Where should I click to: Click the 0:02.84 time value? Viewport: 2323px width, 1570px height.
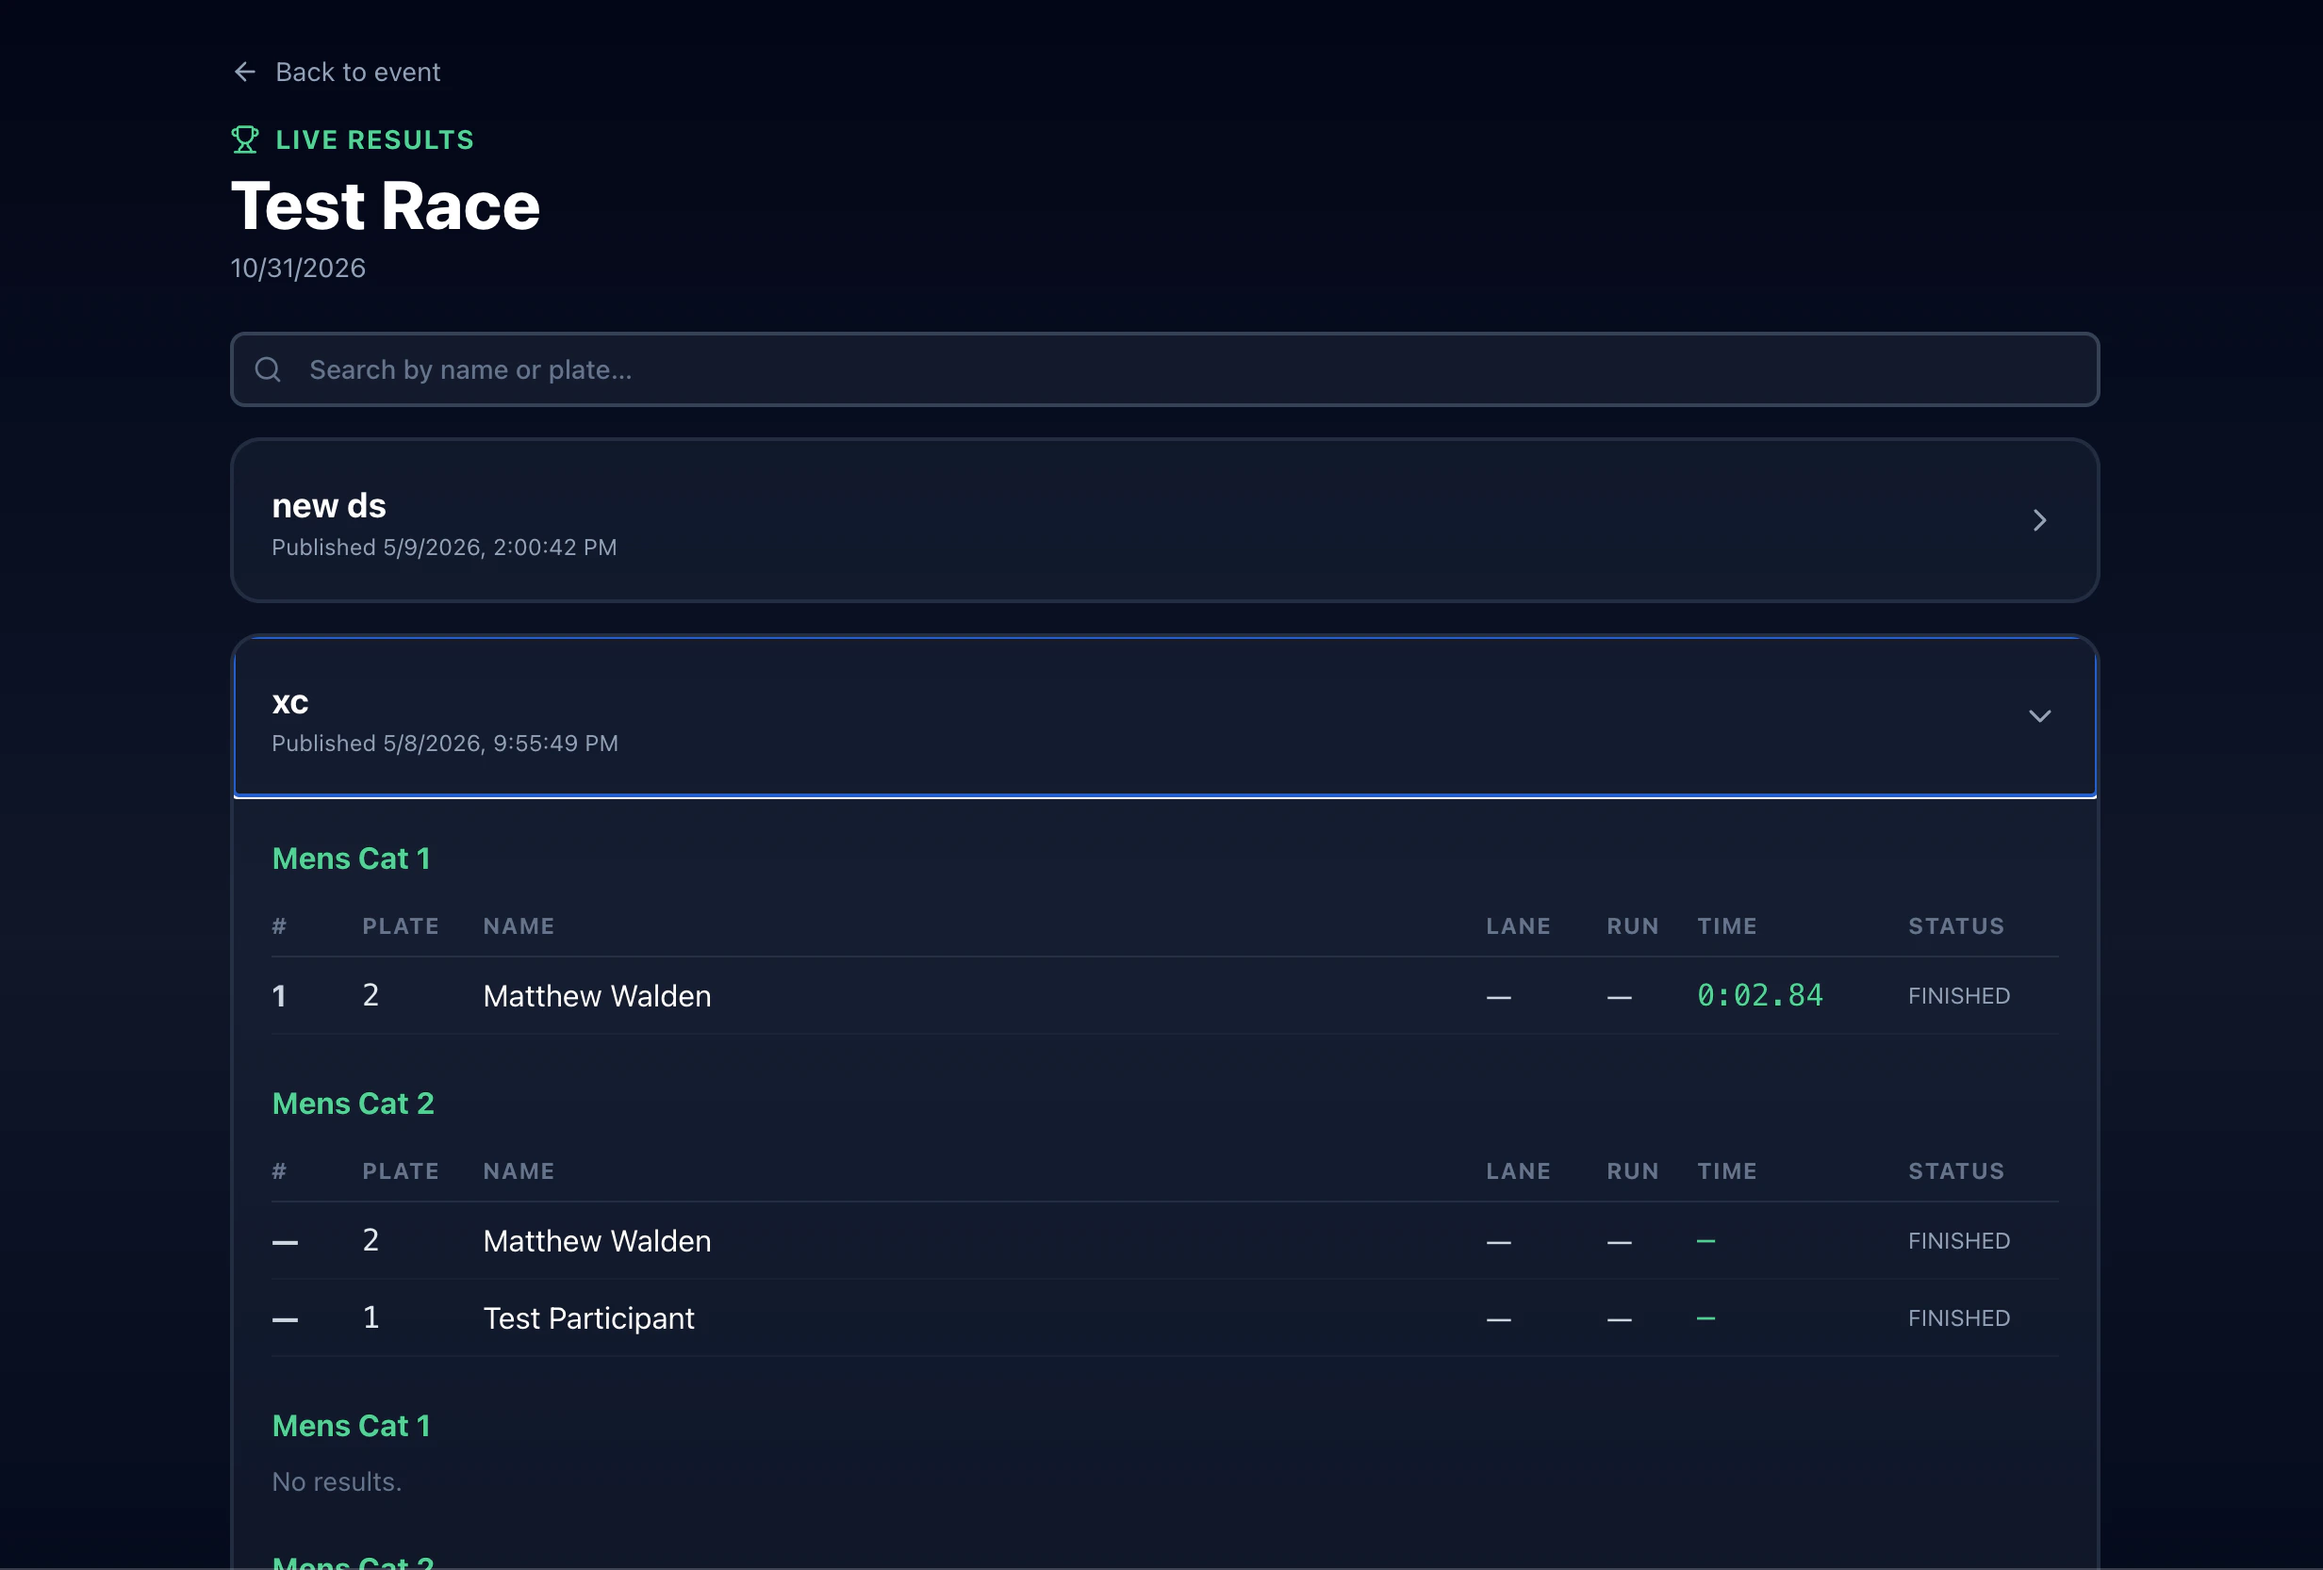point(1759,995)
